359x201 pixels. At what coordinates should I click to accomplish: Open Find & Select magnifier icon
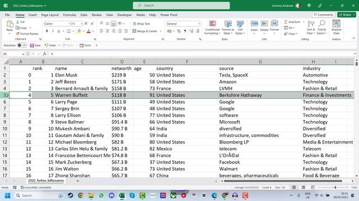321,23
